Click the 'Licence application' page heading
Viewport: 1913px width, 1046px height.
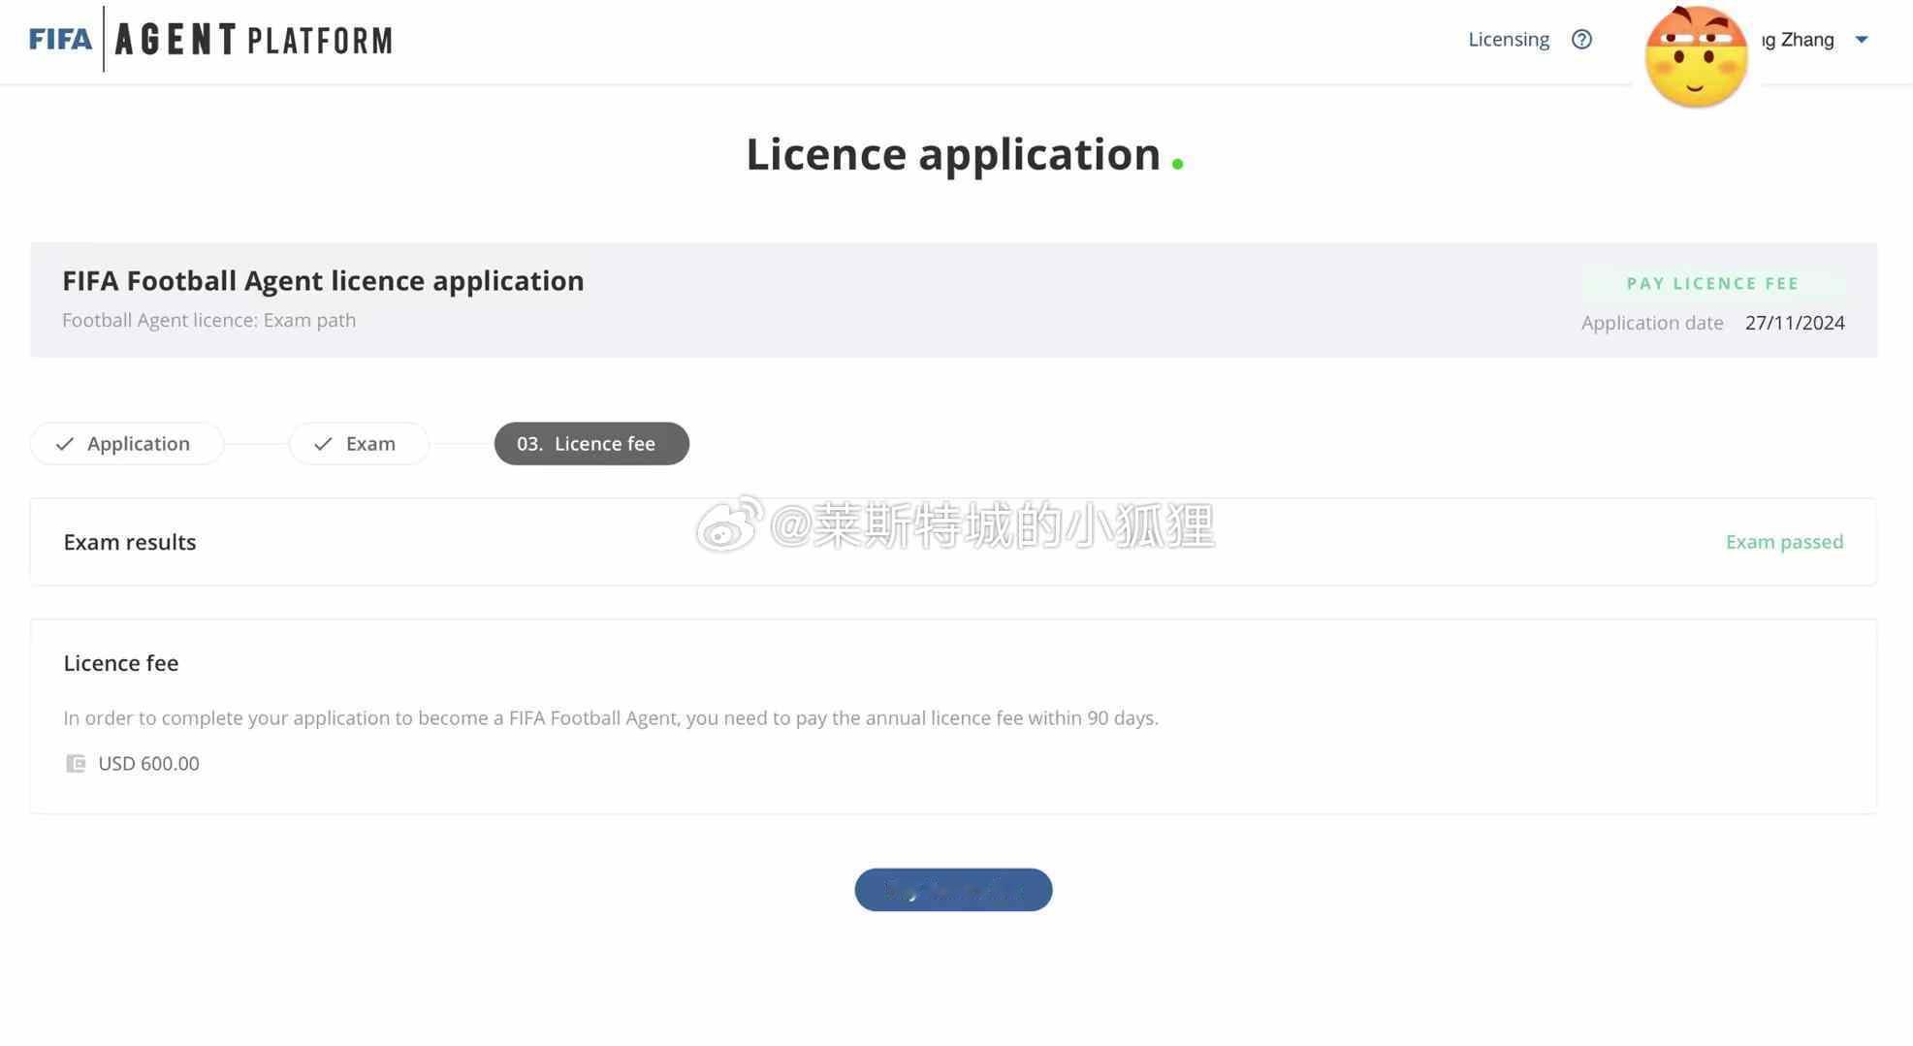953,154
